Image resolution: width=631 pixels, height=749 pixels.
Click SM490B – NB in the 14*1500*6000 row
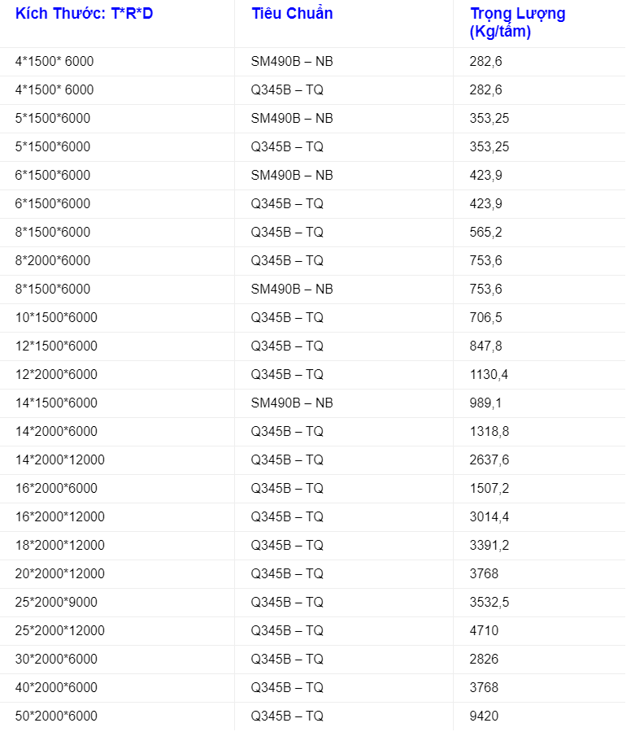pos(292,403)
